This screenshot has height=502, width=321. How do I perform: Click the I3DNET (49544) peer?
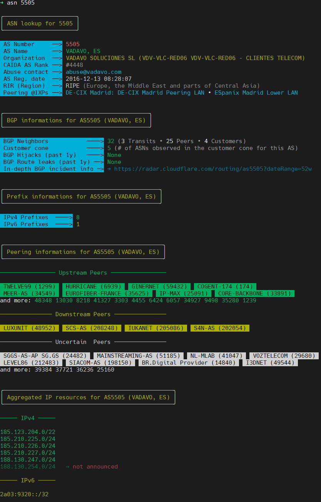(x=270, y=363)
